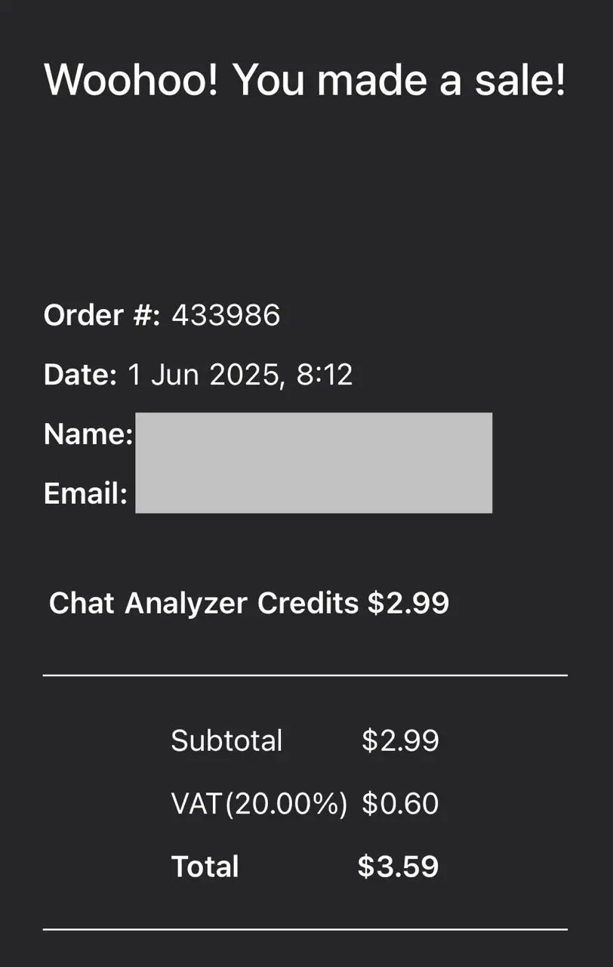Click the Chat Analyzer Credits product name
This screenshot has height=967, width=613.
coord(204,604)
